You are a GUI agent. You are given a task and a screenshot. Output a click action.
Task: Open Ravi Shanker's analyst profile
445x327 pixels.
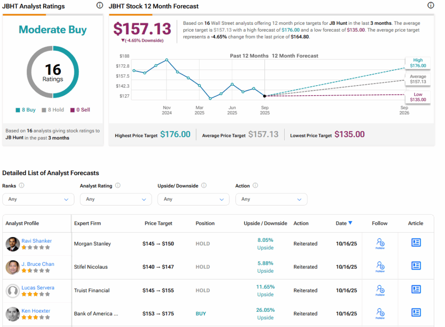[37, 241]
